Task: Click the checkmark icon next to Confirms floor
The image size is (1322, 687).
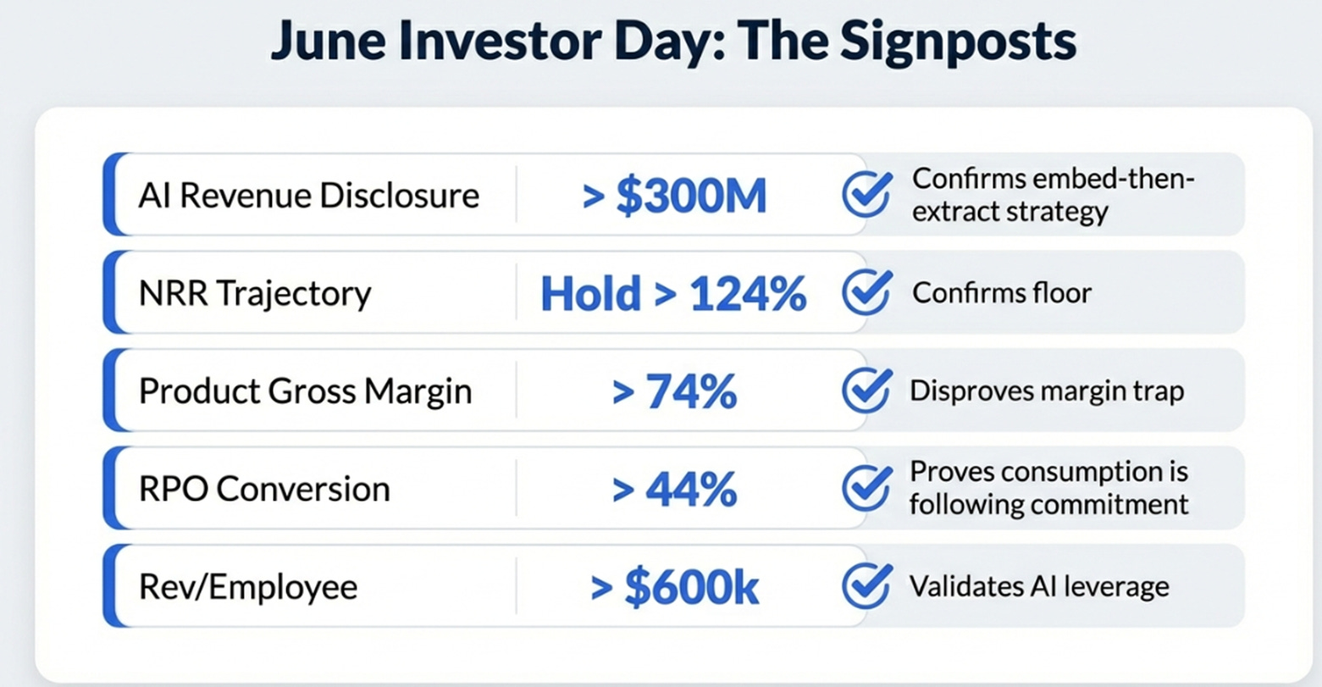Action: pyautogui.click(x=866, y=292)
